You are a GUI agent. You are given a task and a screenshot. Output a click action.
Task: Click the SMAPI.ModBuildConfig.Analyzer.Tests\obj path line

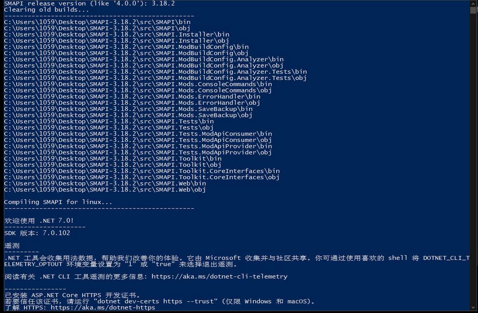pos(156,78)
